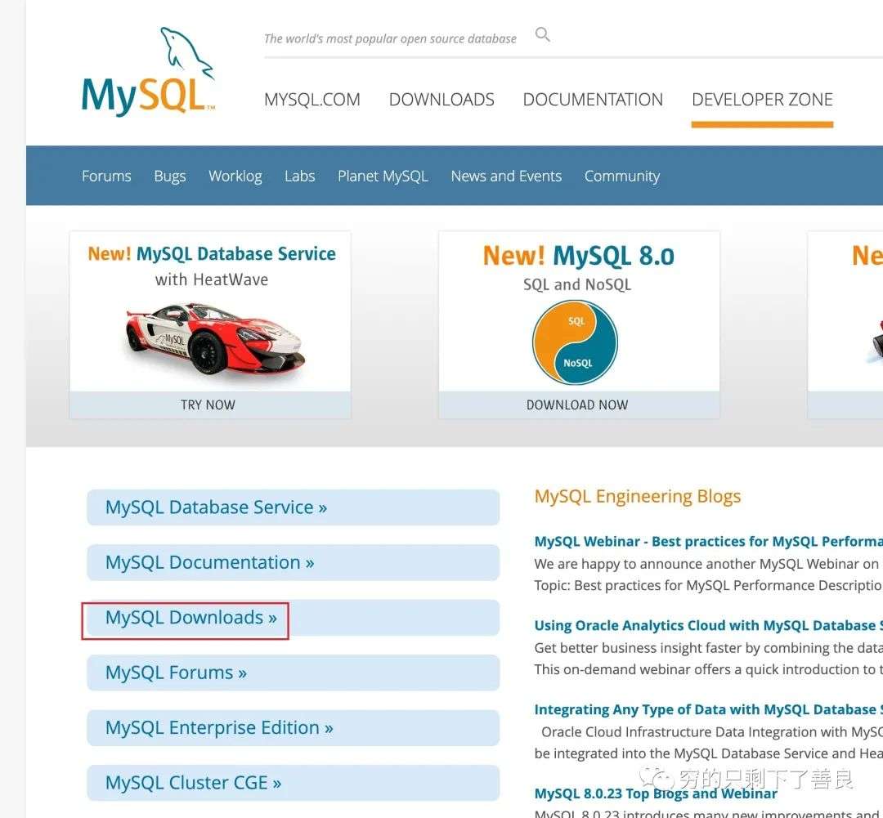Open the DOWNLOADS top tab
Screen dimensions: 883x818
(x=441, y=100)
